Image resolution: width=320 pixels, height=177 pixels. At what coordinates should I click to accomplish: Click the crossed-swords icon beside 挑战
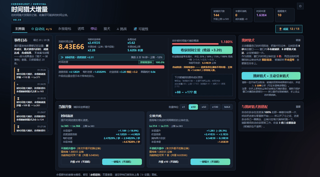click(x=118, y=29)
